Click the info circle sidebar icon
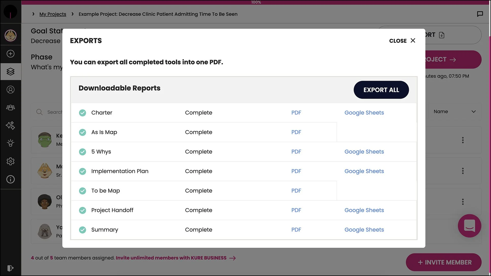Viewport: 491px width, 276px height. pos(10,179)
